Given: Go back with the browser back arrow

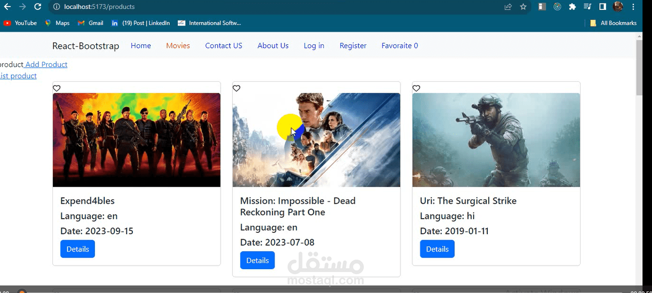Looking at the screenshot, I should point(7,7).
